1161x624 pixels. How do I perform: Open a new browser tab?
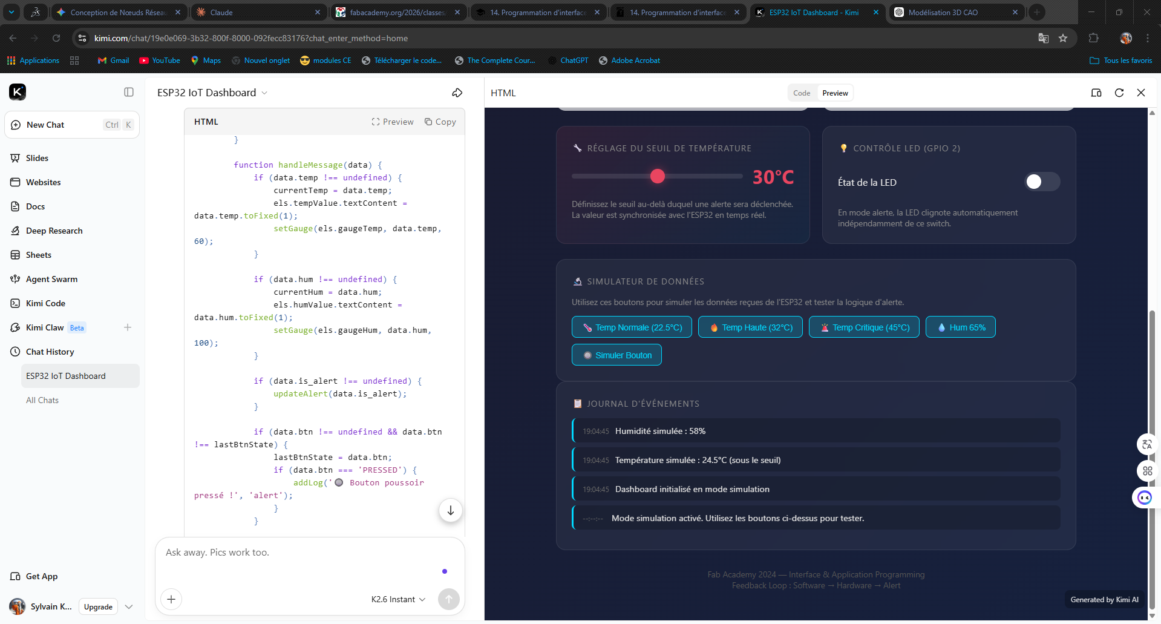point(1037,12)
